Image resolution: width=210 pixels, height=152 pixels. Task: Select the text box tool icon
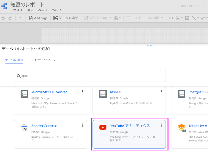point(187,18)
